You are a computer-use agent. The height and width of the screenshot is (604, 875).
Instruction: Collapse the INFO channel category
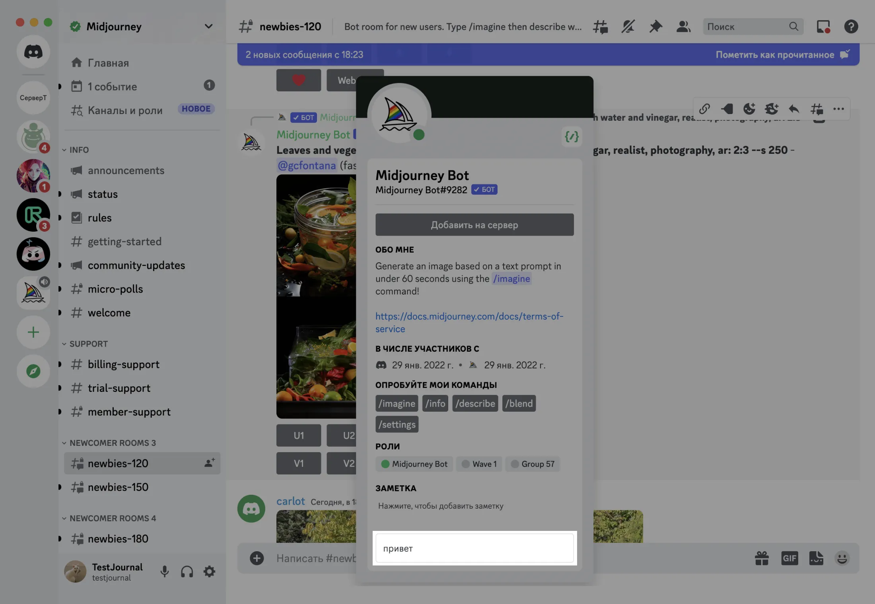[x=76, y=150]
